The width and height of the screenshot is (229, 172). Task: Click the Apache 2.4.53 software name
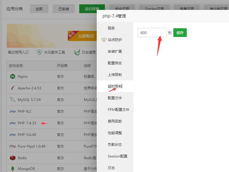[29, 88]
